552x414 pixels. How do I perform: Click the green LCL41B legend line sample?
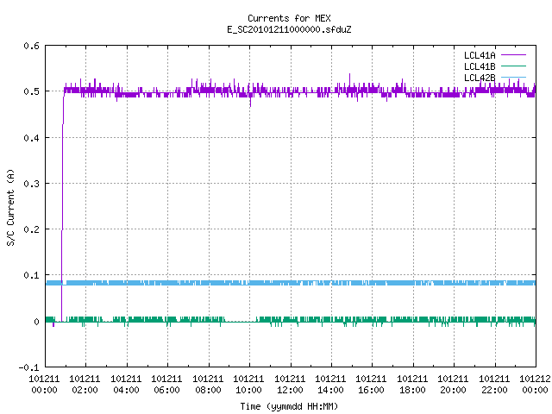(513, 66)
